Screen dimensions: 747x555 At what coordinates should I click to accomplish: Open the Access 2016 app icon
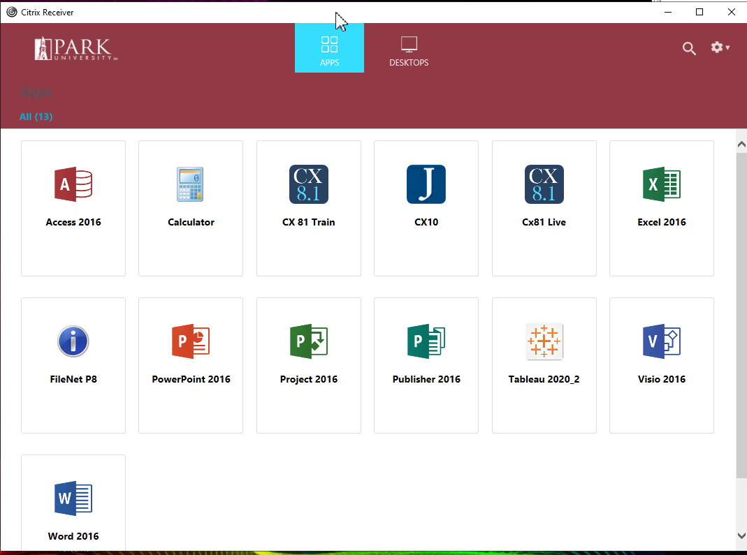pyautogui.click(x=73, y=184)
